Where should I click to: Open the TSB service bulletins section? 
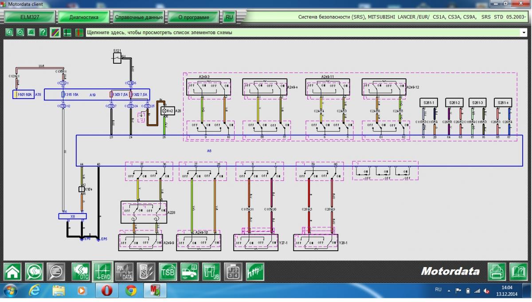pyautogui.click(x=168, y=271)
